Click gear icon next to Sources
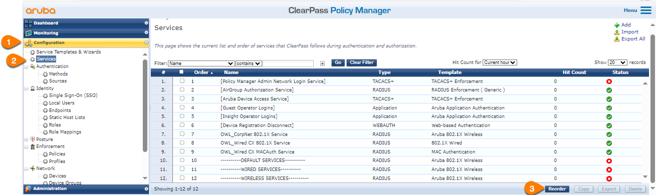656x195 pixels. pos(45,81)
